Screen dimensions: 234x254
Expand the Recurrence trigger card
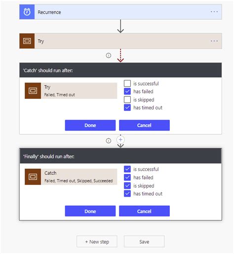click(x=120, y=12)
